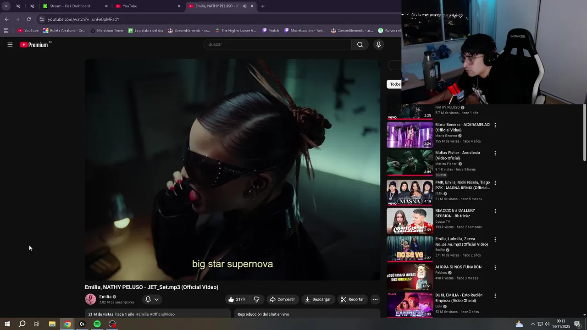Mute the Emilia tab via speaker icon
This screenshot has height=330, width=587.
(x=244, y=6)
